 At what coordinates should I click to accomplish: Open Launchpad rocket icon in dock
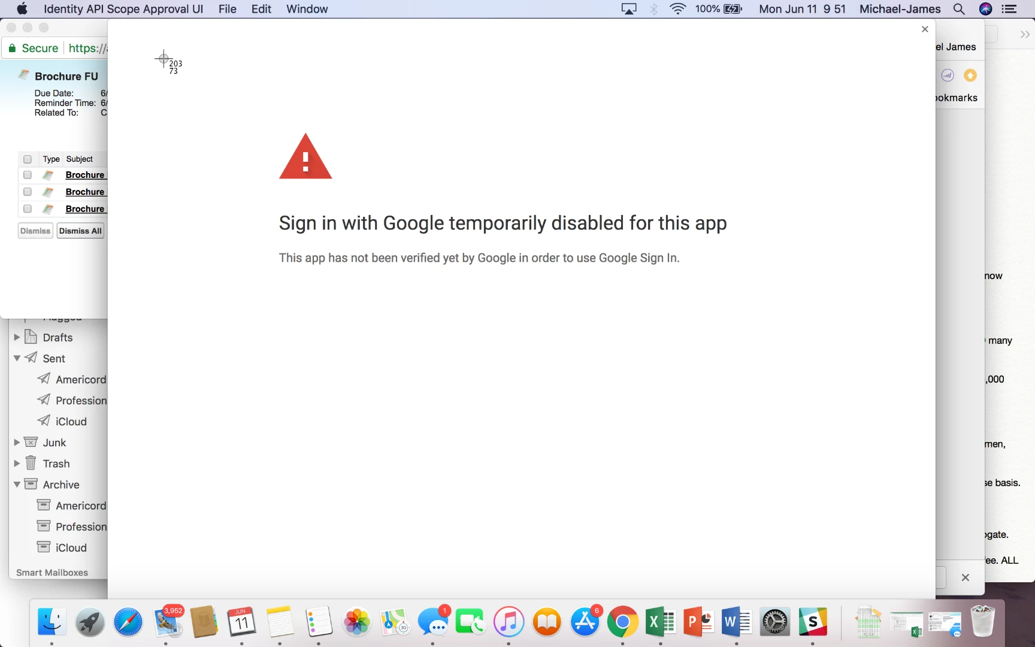pos(90,622)
